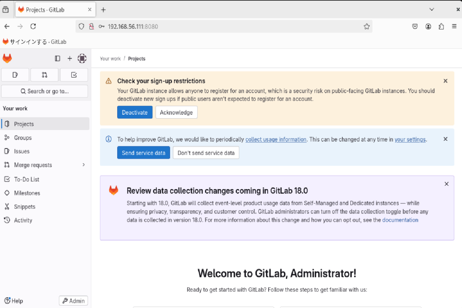This screenshot has height=308, width=462.
Task: Click the GitLab fox logo in the sidebar
Action: pyautogui.click(x=7, y=58)
